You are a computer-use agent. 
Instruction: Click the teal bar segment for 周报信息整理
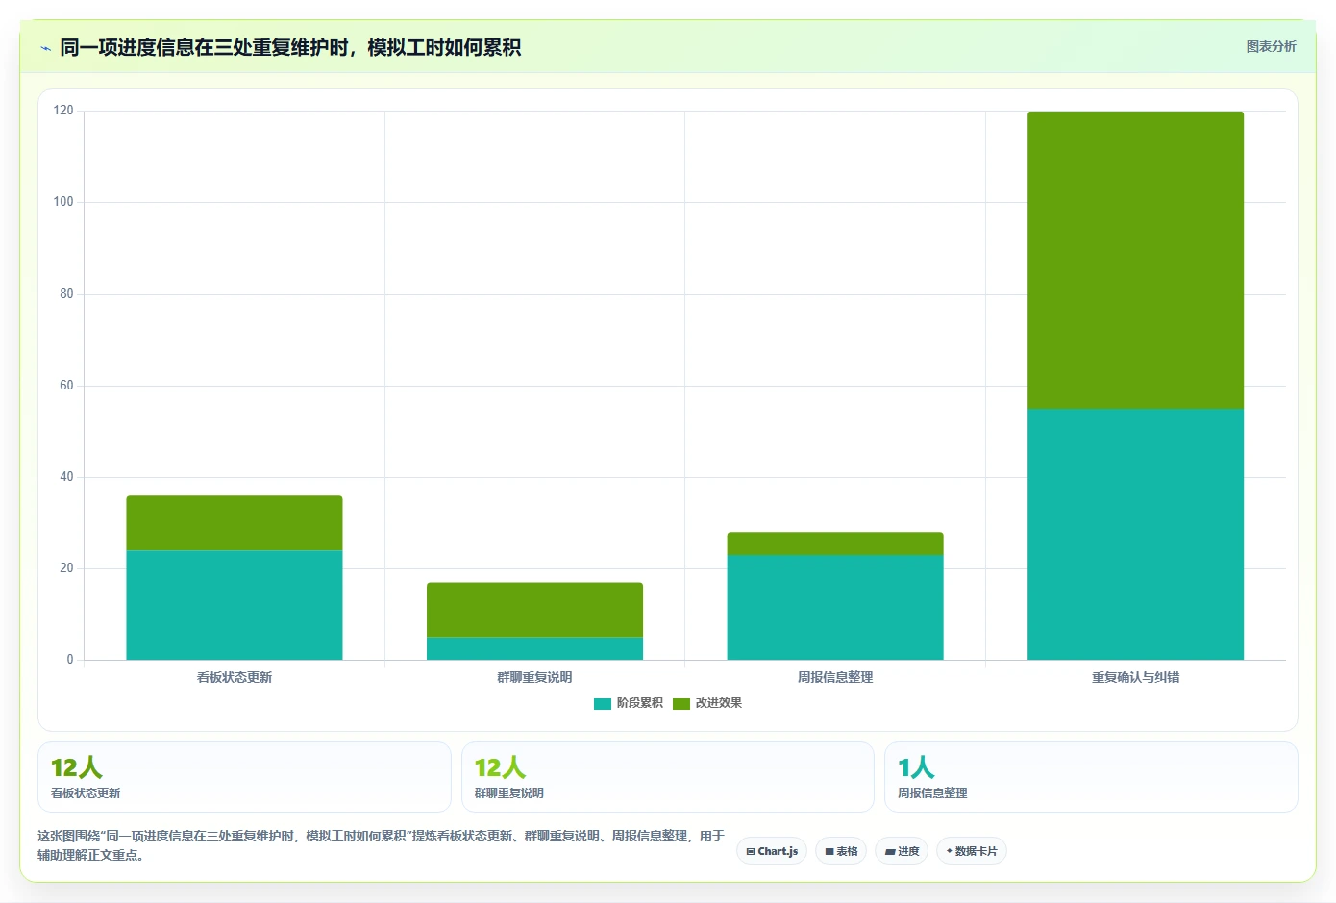click(x=835, y=607)
